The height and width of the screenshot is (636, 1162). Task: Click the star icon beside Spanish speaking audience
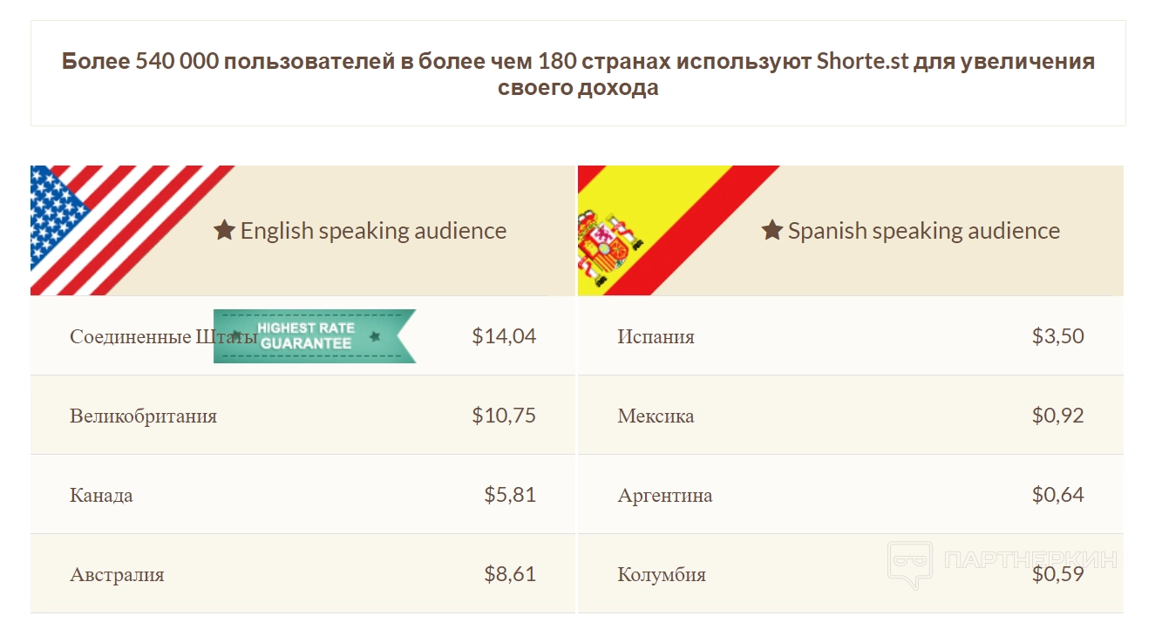tap(772, 231)
